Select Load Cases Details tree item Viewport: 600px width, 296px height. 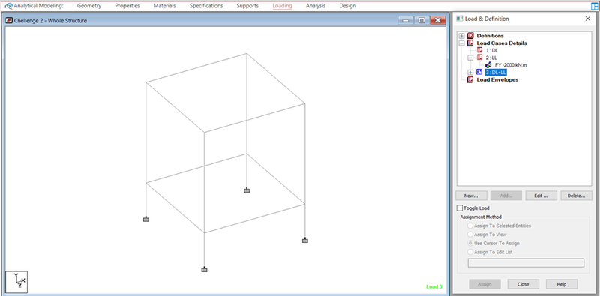point(502,43)
